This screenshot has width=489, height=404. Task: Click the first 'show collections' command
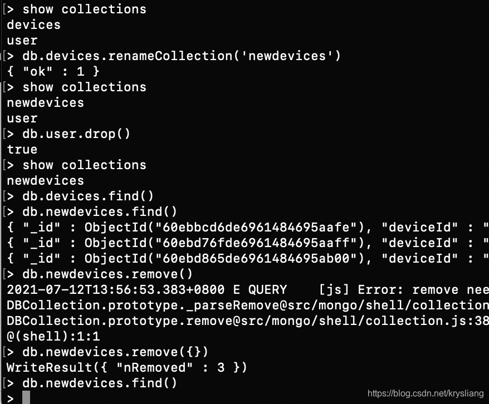[x=84, y=9]
